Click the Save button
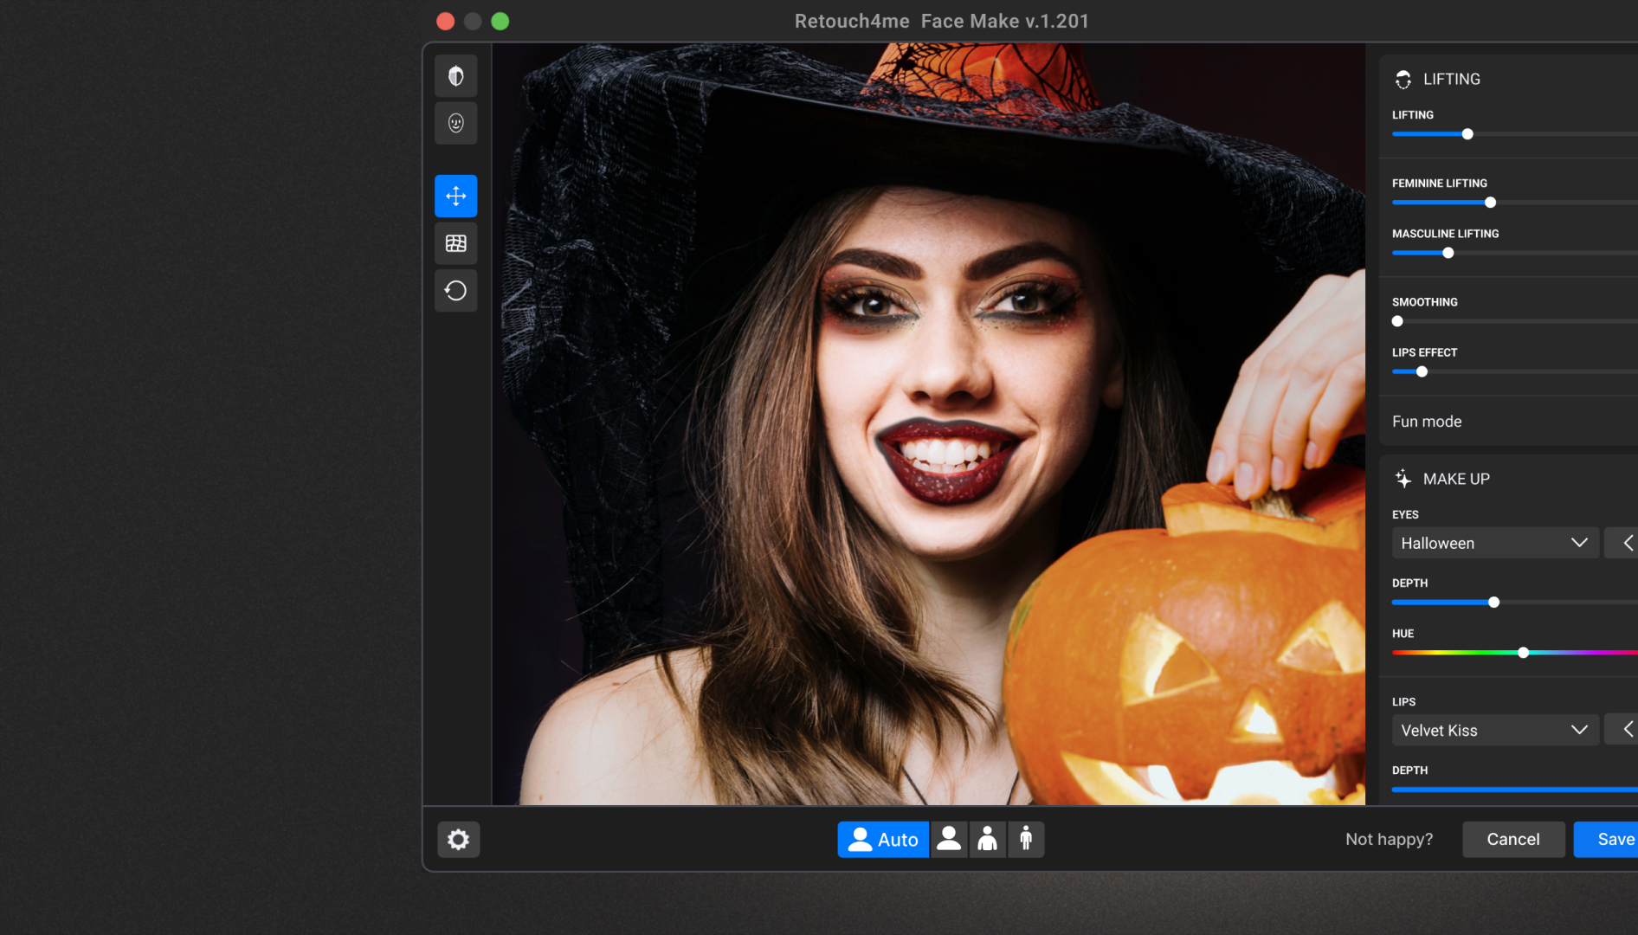1638x935 pixels. 1614,839
